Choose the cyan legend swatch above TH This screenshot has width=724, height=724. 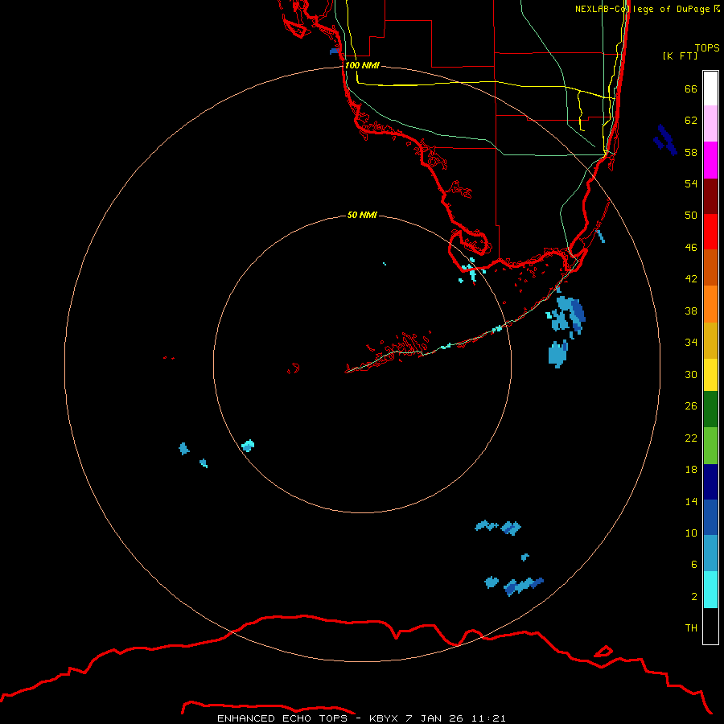[x=710, y=590]
